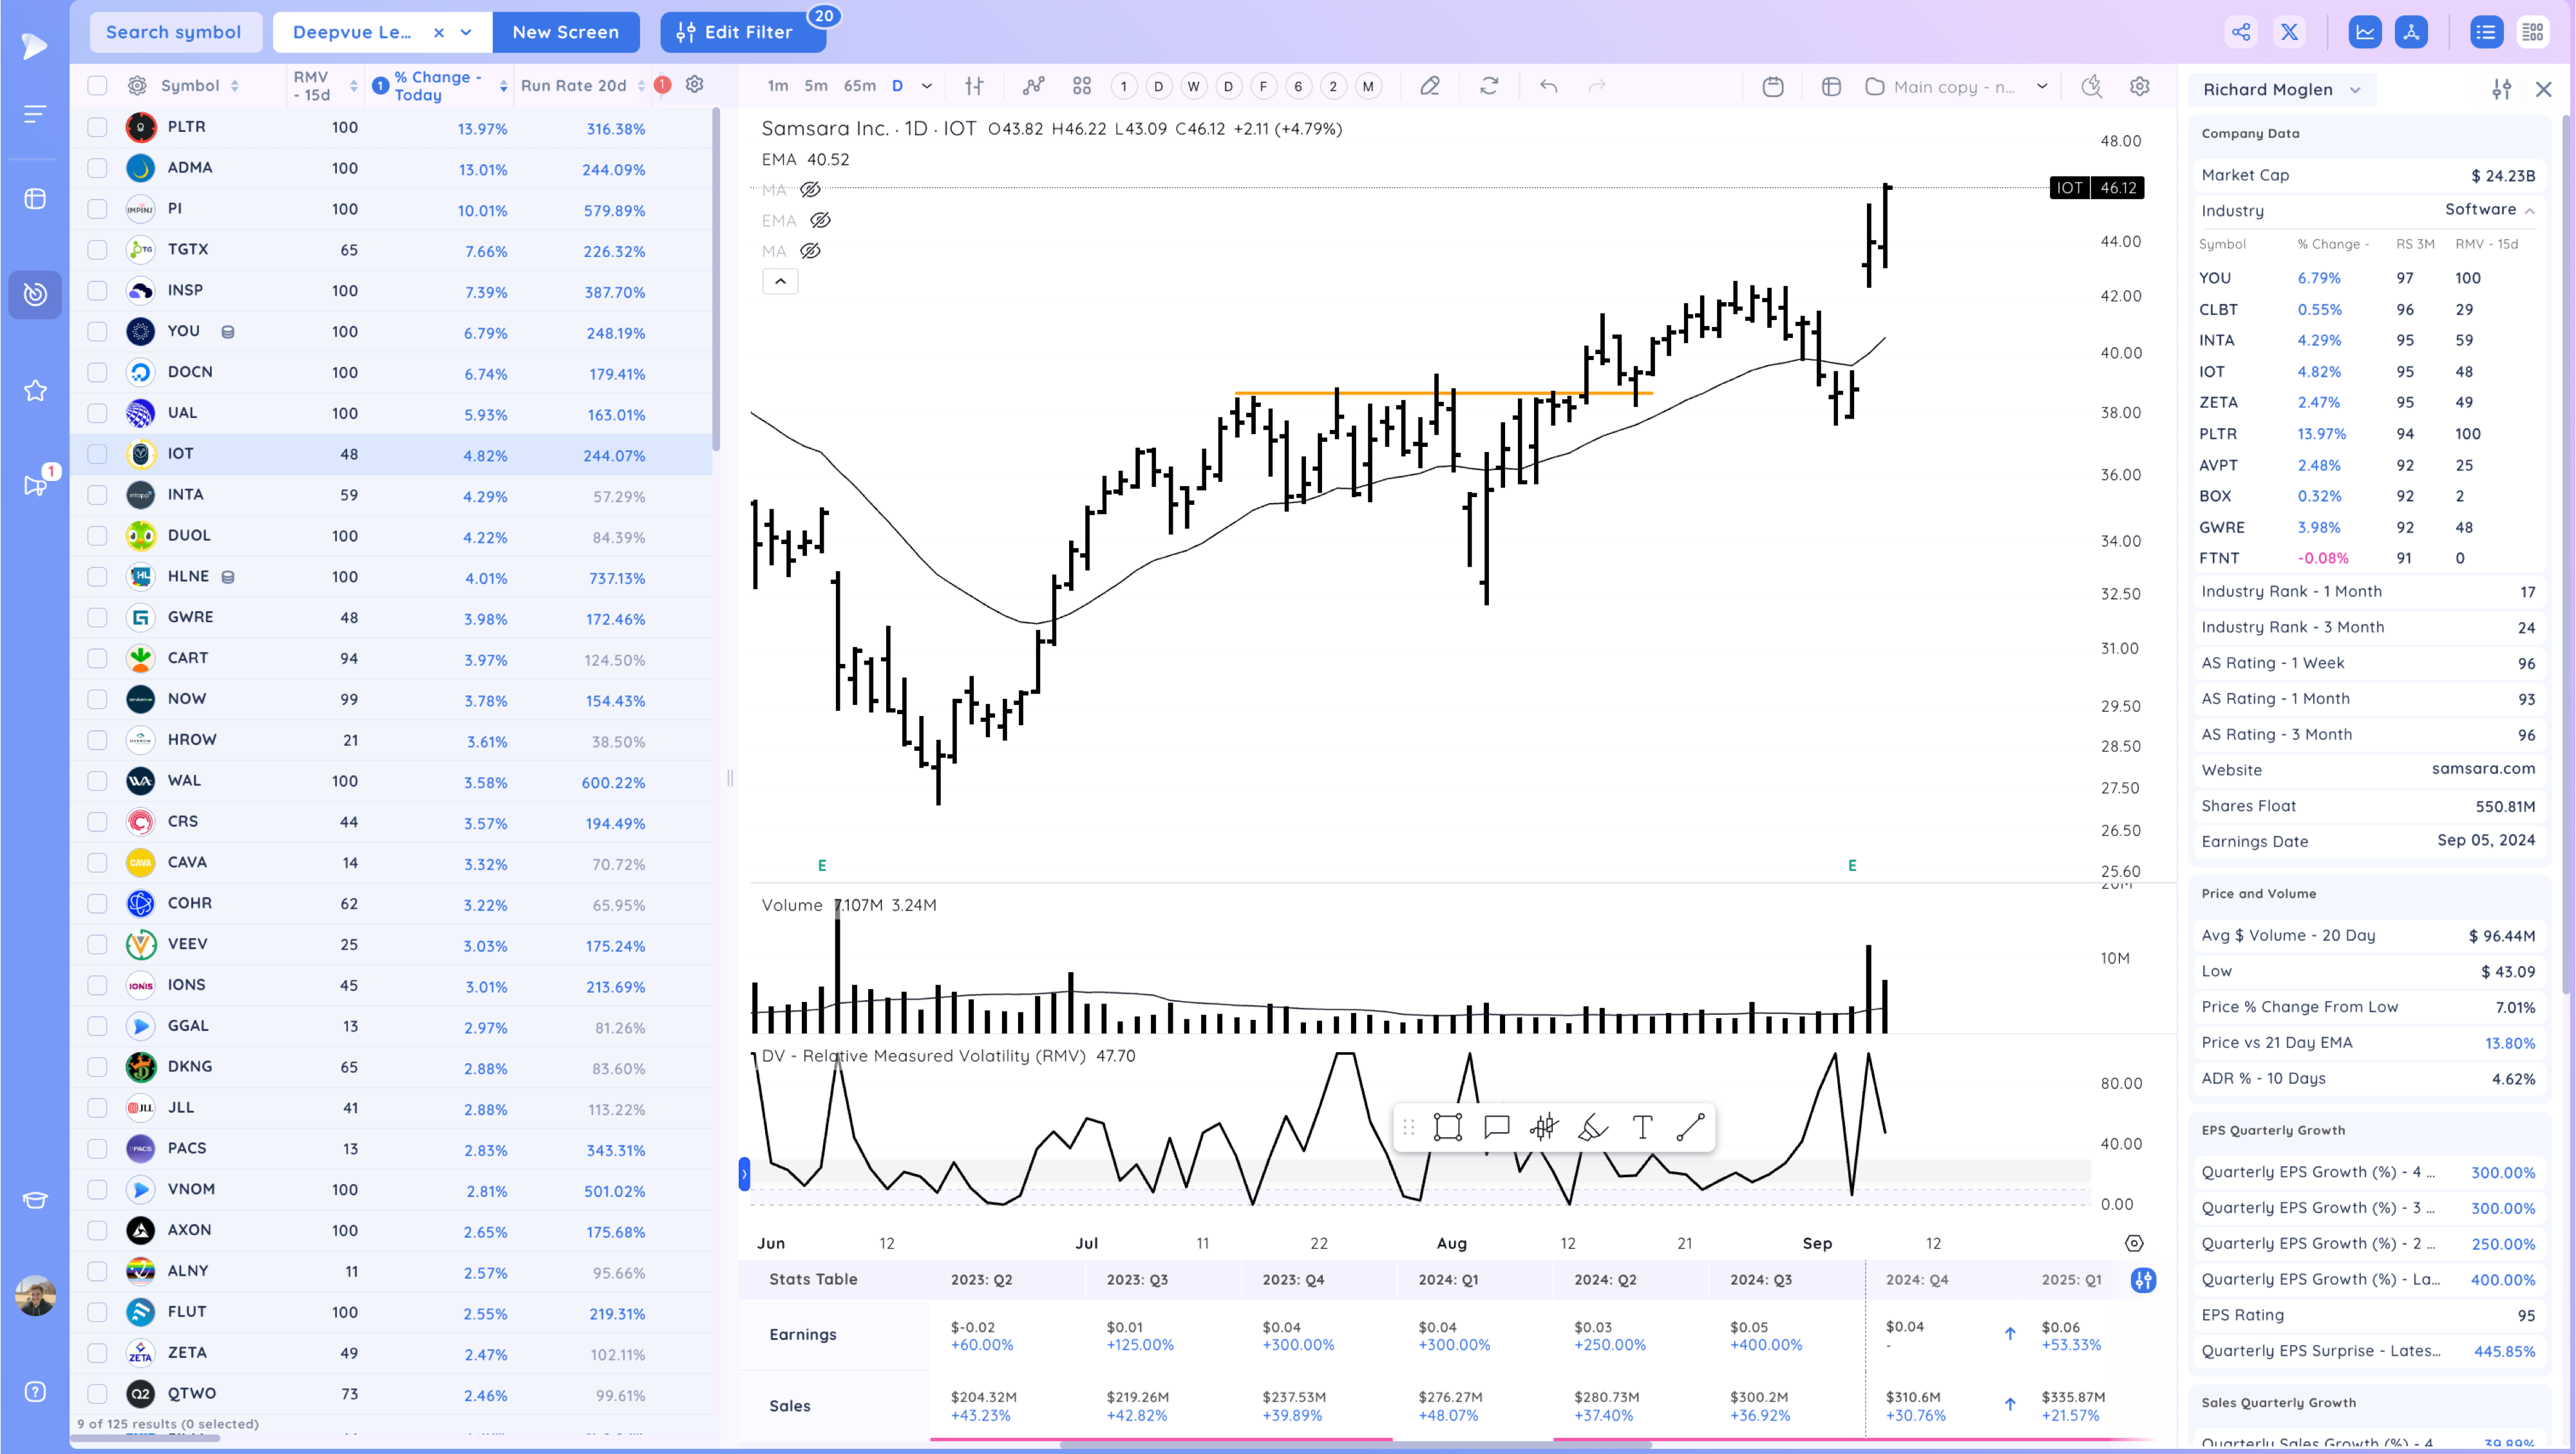
Task: Click the X (Twitter) share icon
Action: click(2289, 32)
